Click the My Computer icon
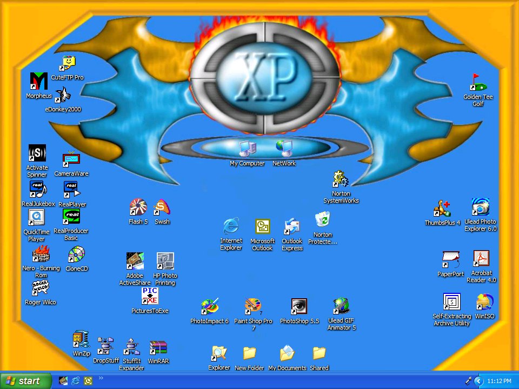Screen dimensions: 519x389 click(247, 149)
